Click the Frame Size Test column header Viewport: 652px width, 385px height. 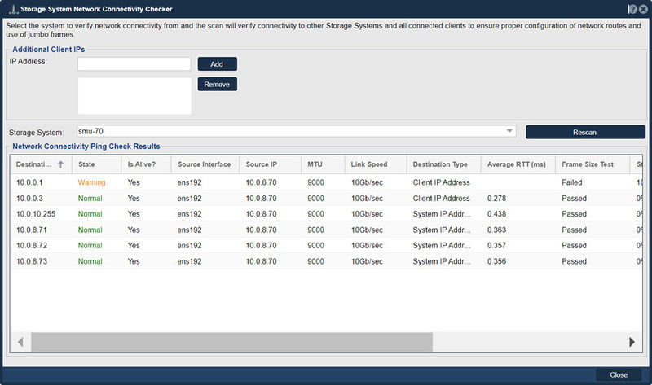point(593,164)
